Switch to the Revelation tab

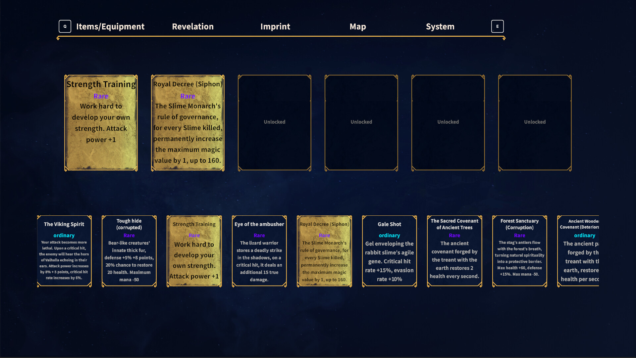192,26
